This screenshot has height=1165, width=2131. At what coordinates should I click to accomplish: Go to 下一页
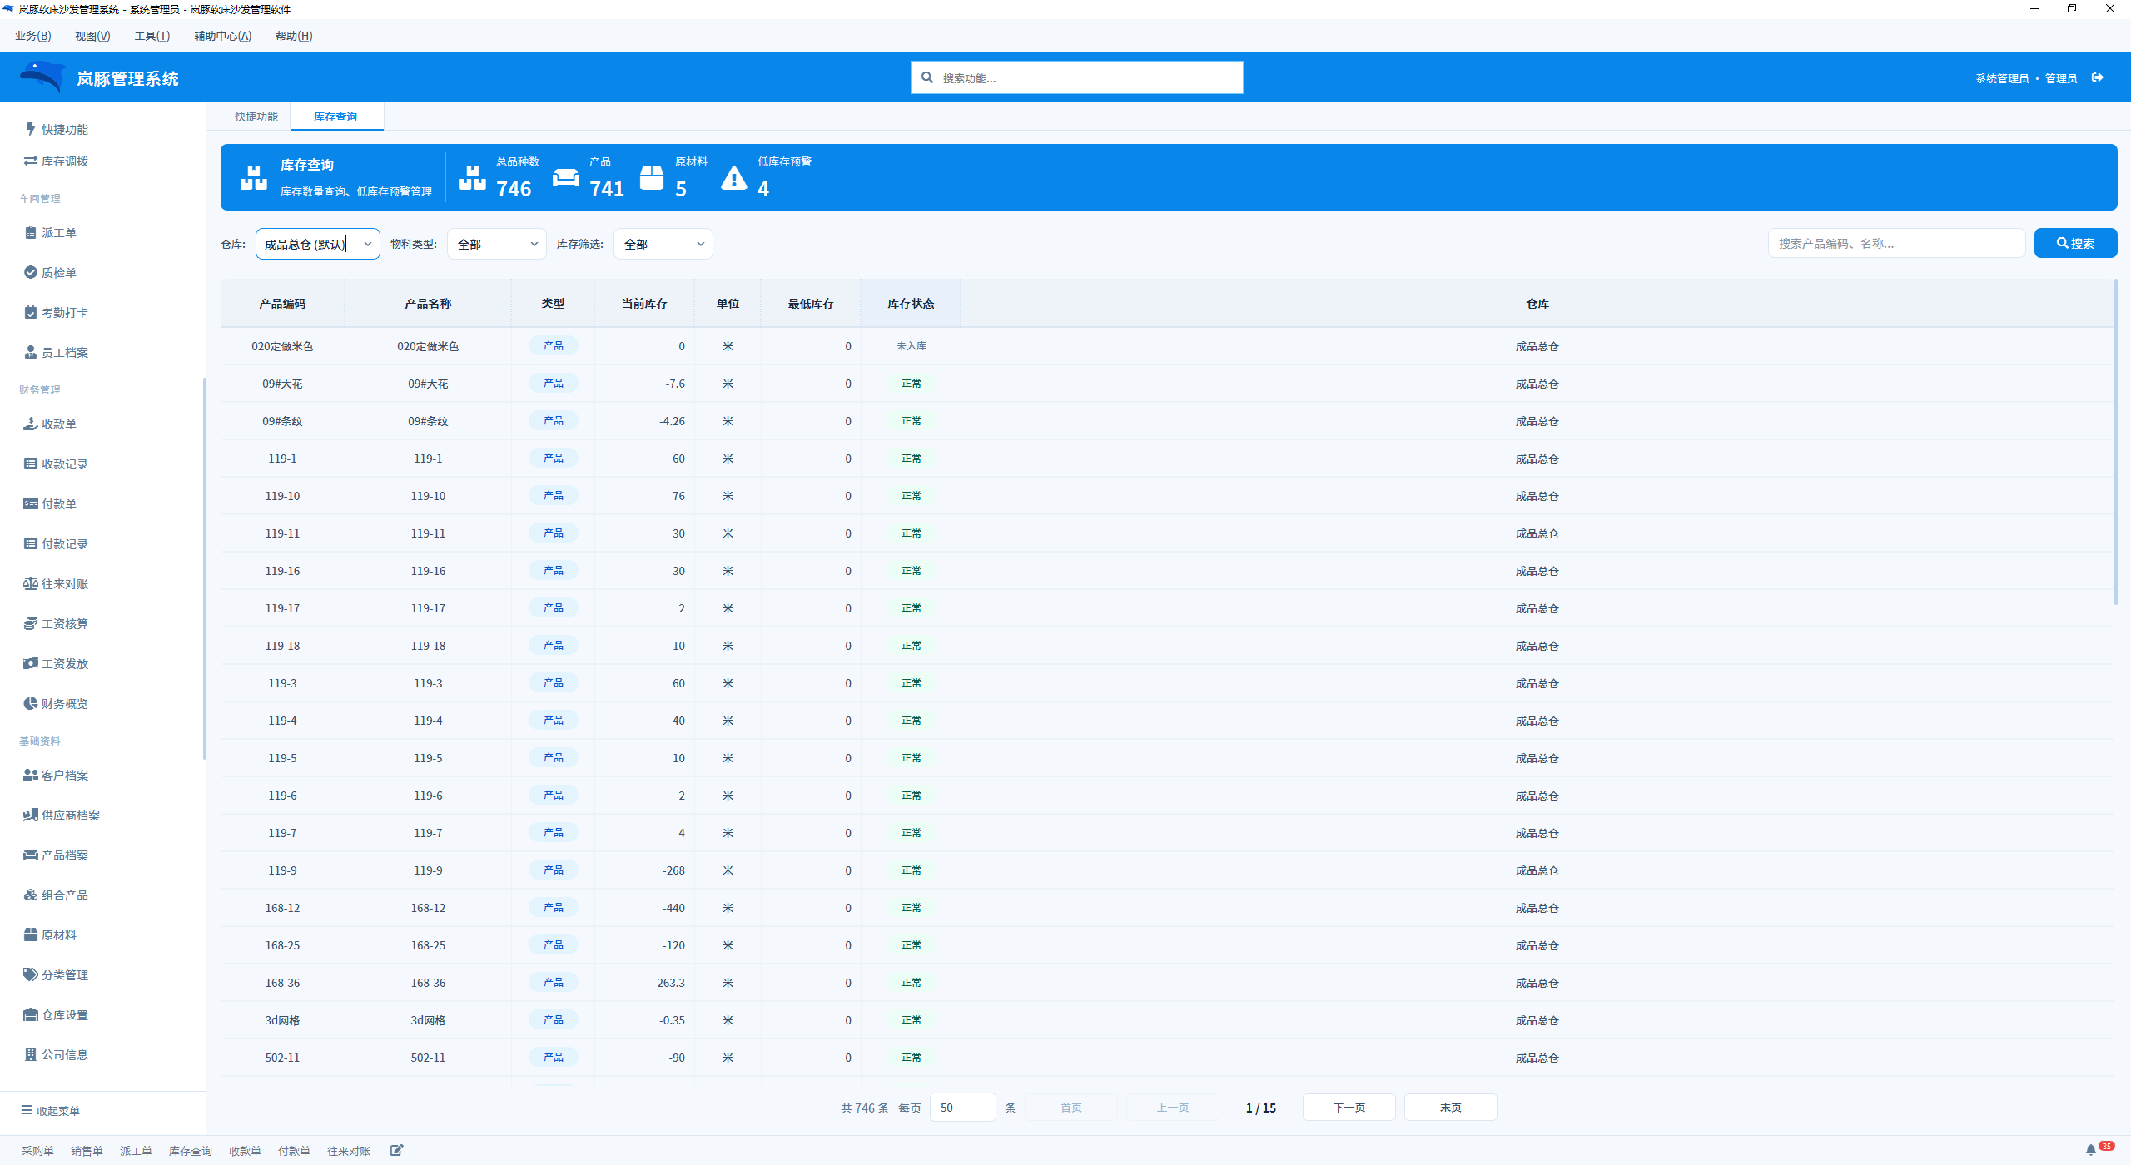coord(1349,1108)
